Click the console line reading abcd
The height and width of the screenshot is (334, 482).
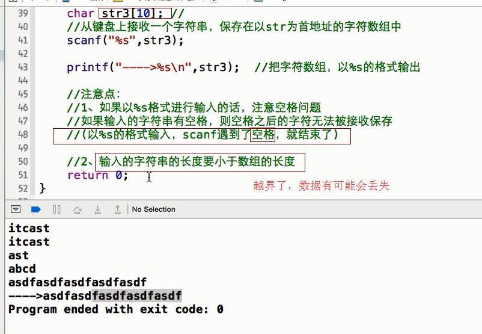[22, 269]
